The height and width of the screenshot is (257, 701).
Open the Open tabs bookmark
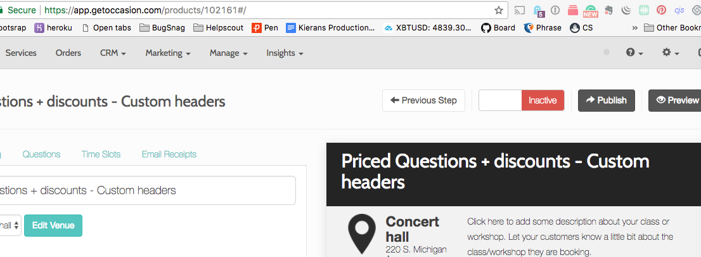tap(107, 28)
